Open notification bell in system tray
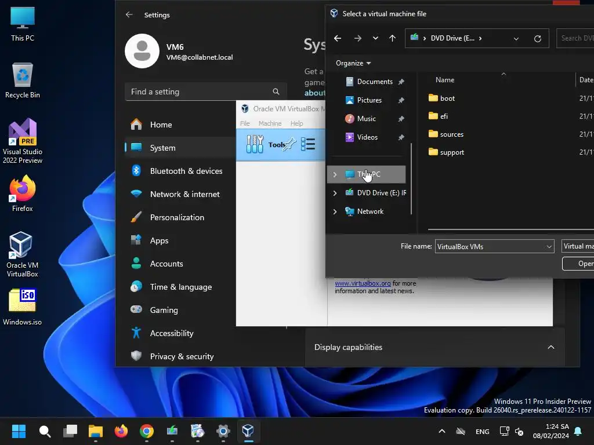594x445 pixels. pyautogui.click(x=578, y=431)
